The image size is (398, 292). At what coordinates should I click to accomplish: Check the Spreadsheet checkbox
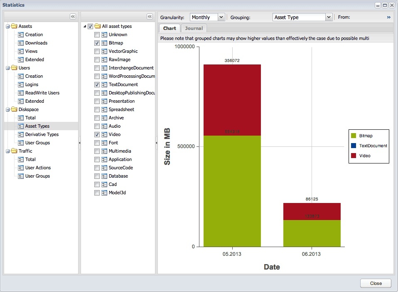pyautogui.click(x=97, y=109)
